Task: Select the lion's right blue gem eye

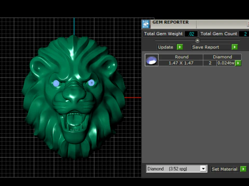Action: click(91, 83)
